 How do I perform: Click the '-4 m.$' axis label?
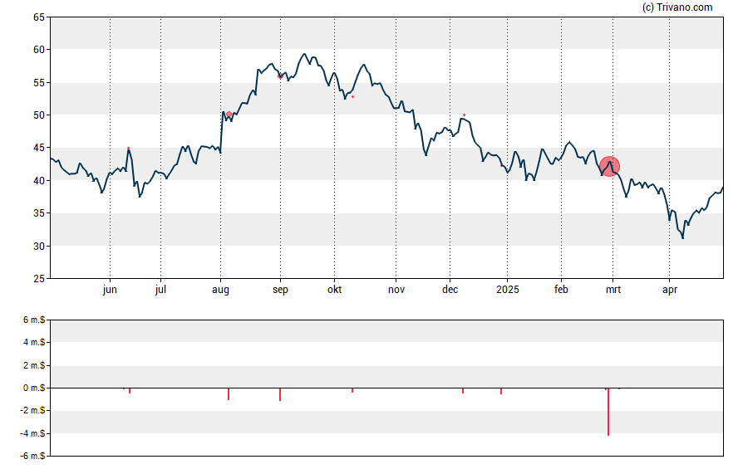(32, 434)
